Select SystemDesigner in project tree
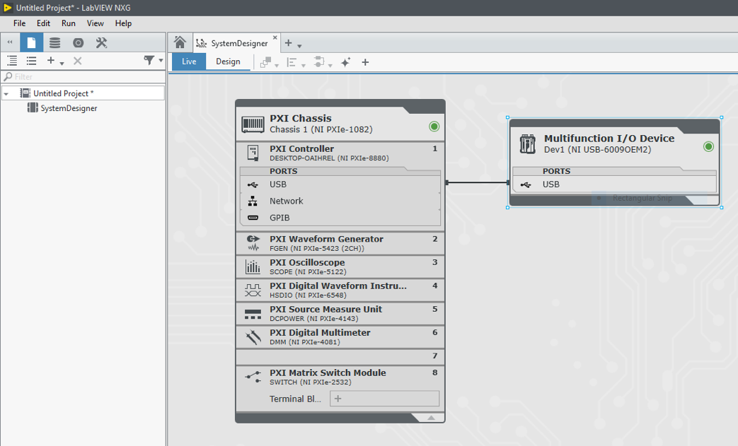The height and width of the screenshot is (446, 738). click(69, 108)
